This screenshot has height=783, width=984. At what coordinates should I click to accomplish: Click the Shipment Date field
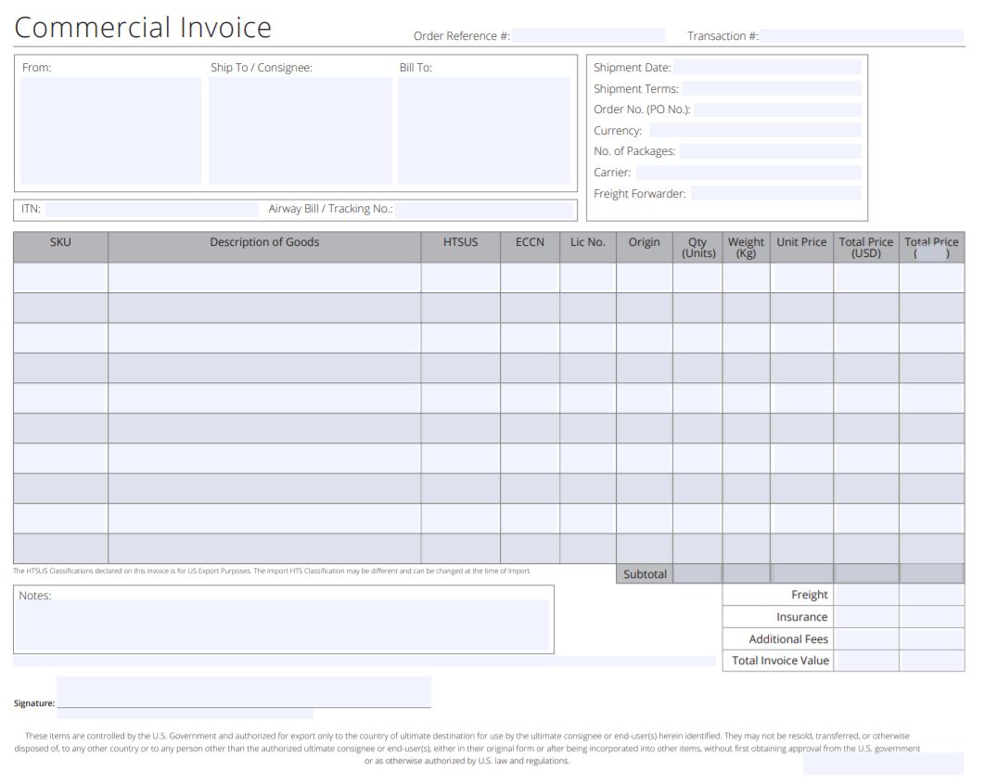[x=770, y=67]
